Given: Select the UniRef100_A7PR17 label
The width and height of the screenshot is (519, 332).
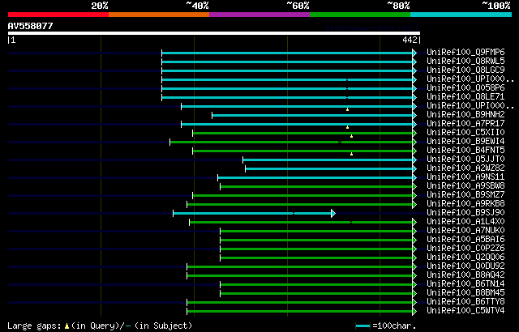Looking at the screenshot, I should point(465,124).
